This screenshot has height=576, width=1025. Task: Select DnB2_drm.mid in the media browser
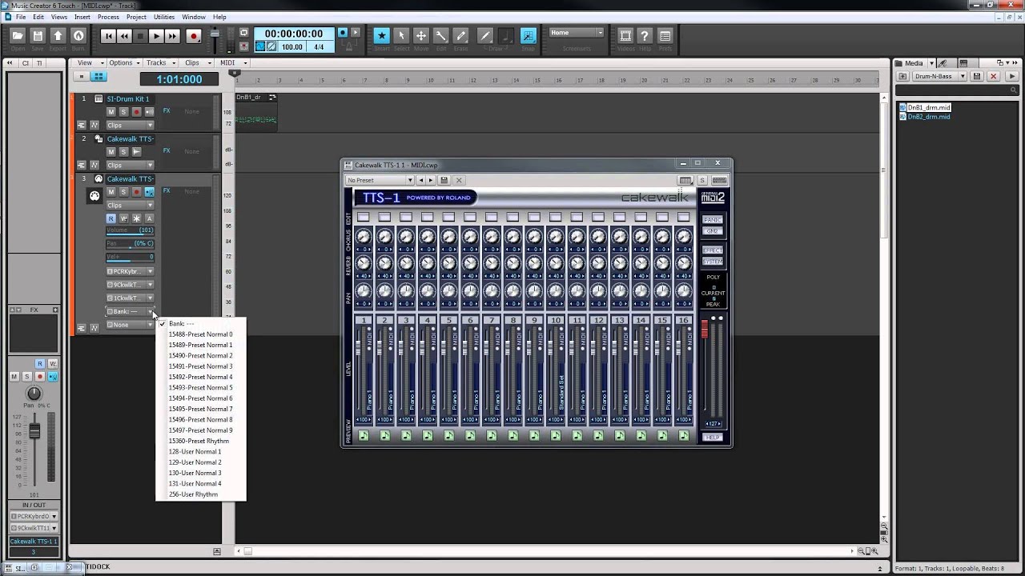929,117
